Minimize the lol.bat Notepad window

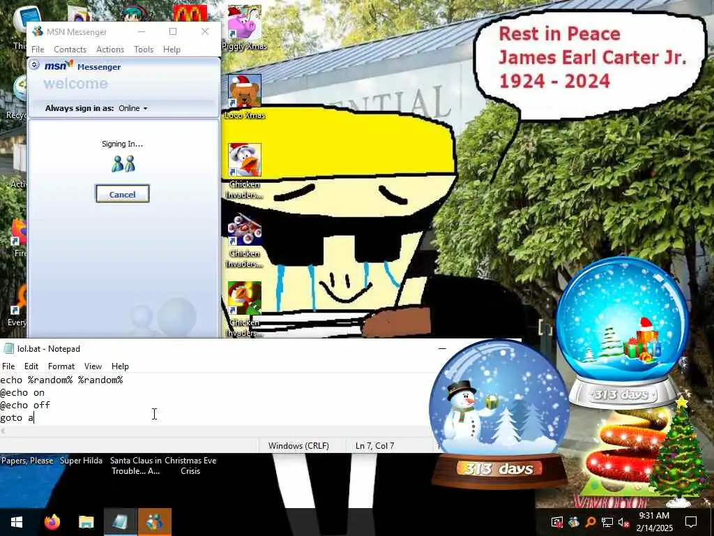pos(441,349)
